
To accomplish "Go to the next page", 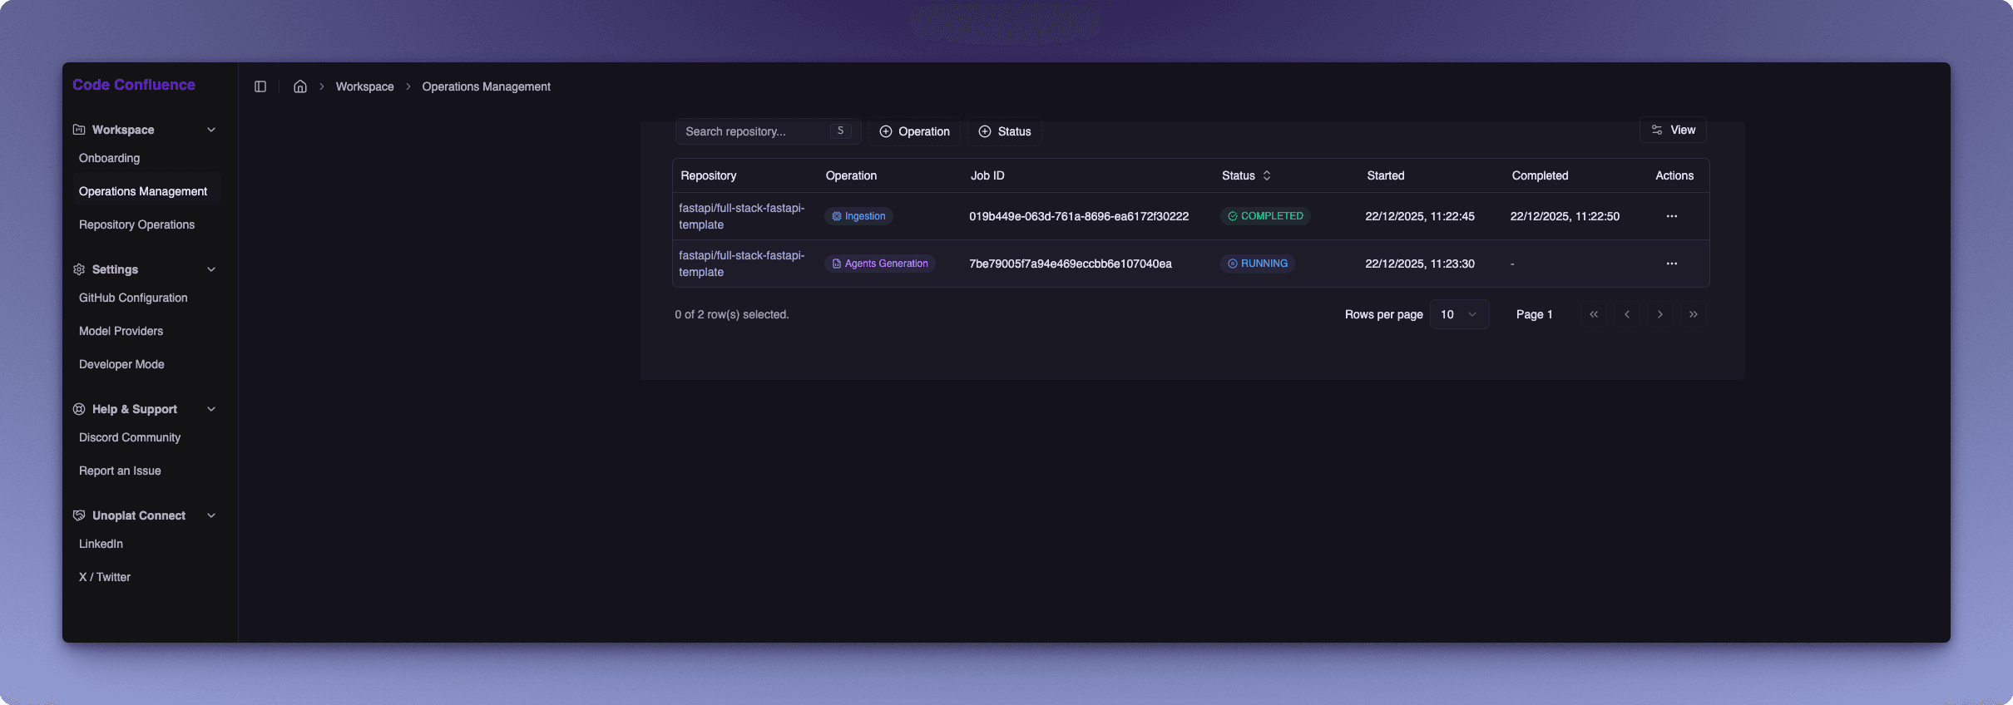I will coord(1660,314).
